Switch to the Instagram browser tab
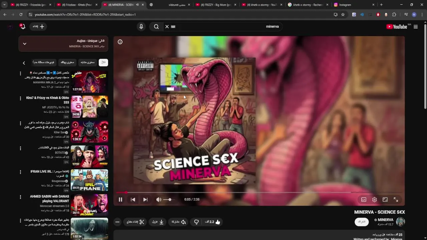 tap(354, 5)
